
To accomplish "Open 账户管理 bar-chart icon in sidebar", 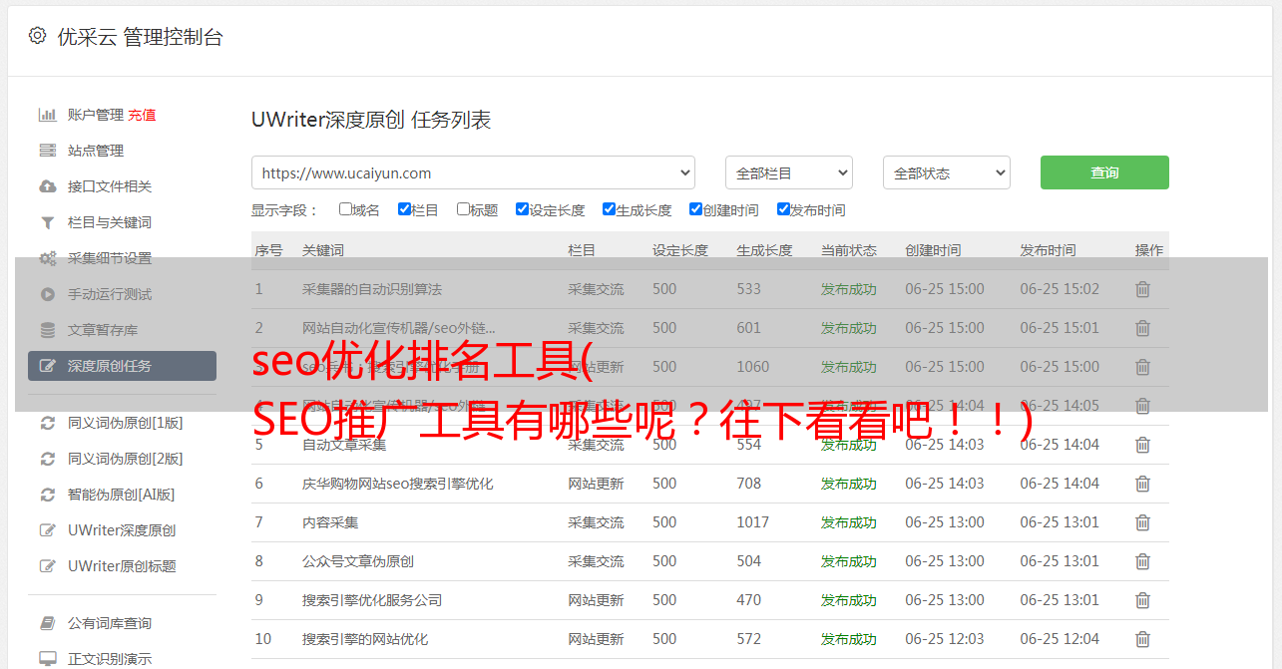I will coord(47,115).
